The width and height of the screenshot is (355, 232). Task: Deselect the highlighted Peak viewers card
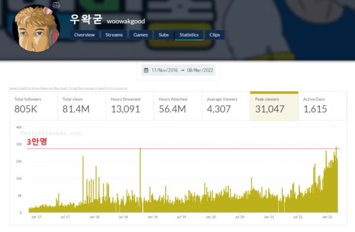[x=274, y=106]
